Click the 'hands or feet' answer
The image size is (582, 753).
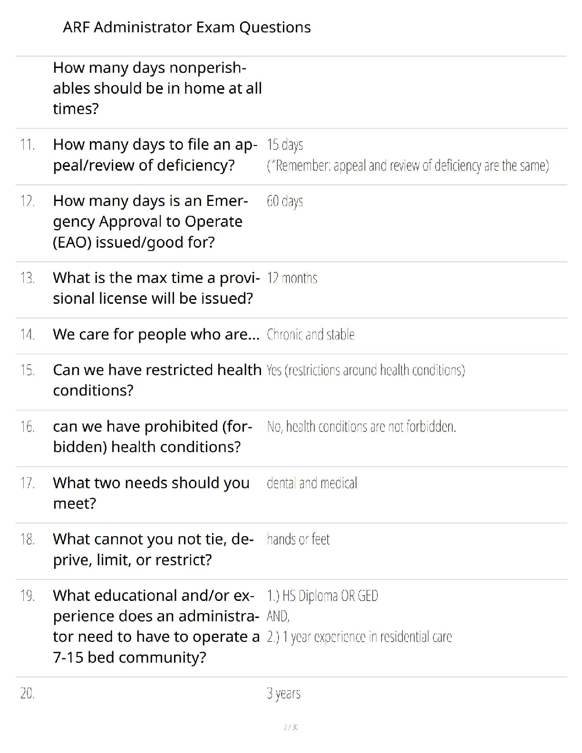click(x=298, y=539)
